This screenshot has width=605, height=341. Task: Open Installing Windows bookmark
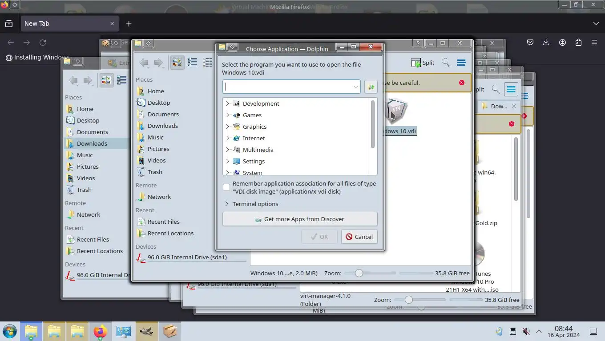37,57
